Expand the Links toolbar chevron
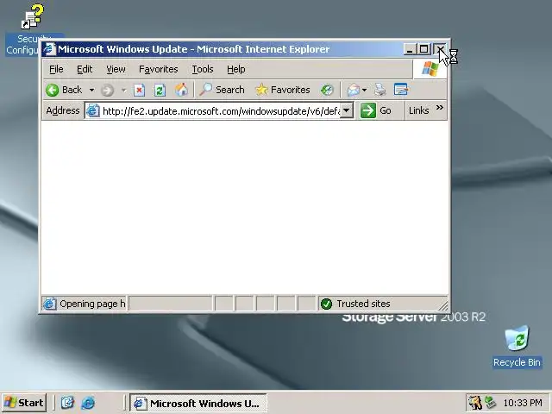Screen dimensions: 552x414 coord(439,108)
